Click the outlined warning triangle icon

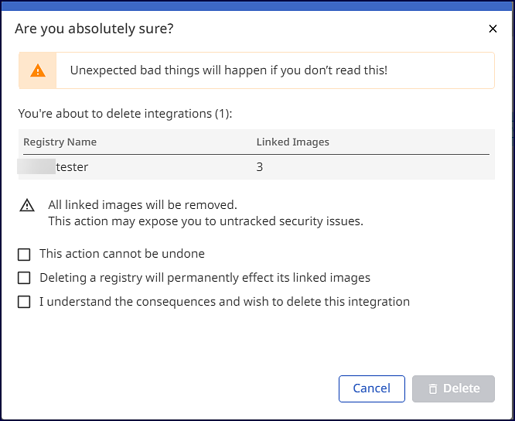28,206
